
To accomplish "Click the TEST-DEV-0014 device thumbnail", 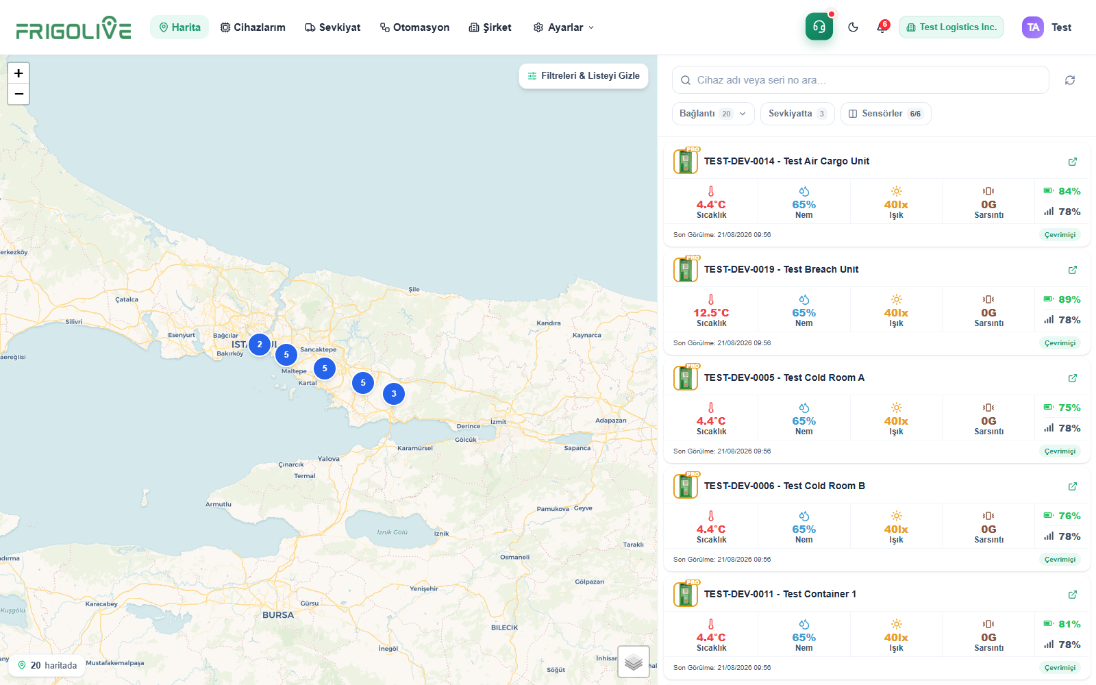I will (x=686, y=161).
